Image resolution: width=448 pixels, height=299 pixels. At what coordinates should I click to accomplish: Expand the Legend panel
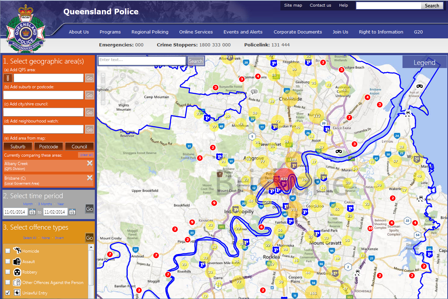[x=425, y=62]
